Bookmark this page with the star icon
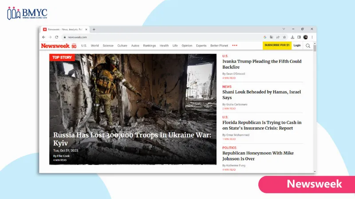The width and height of the screenshot is (355, 199). [x=284, y=37]
